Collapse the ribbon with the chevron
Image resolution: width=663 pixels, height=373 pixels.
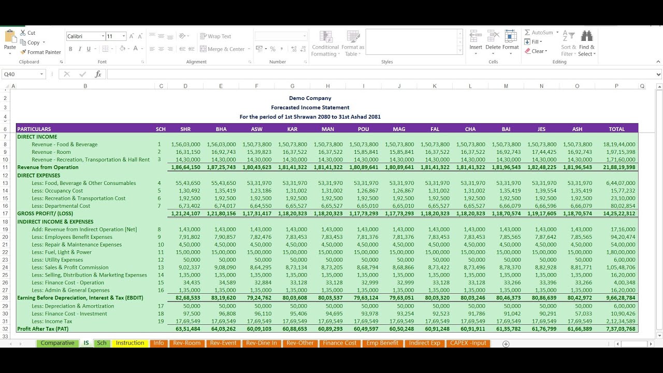(x=658, y=62)
